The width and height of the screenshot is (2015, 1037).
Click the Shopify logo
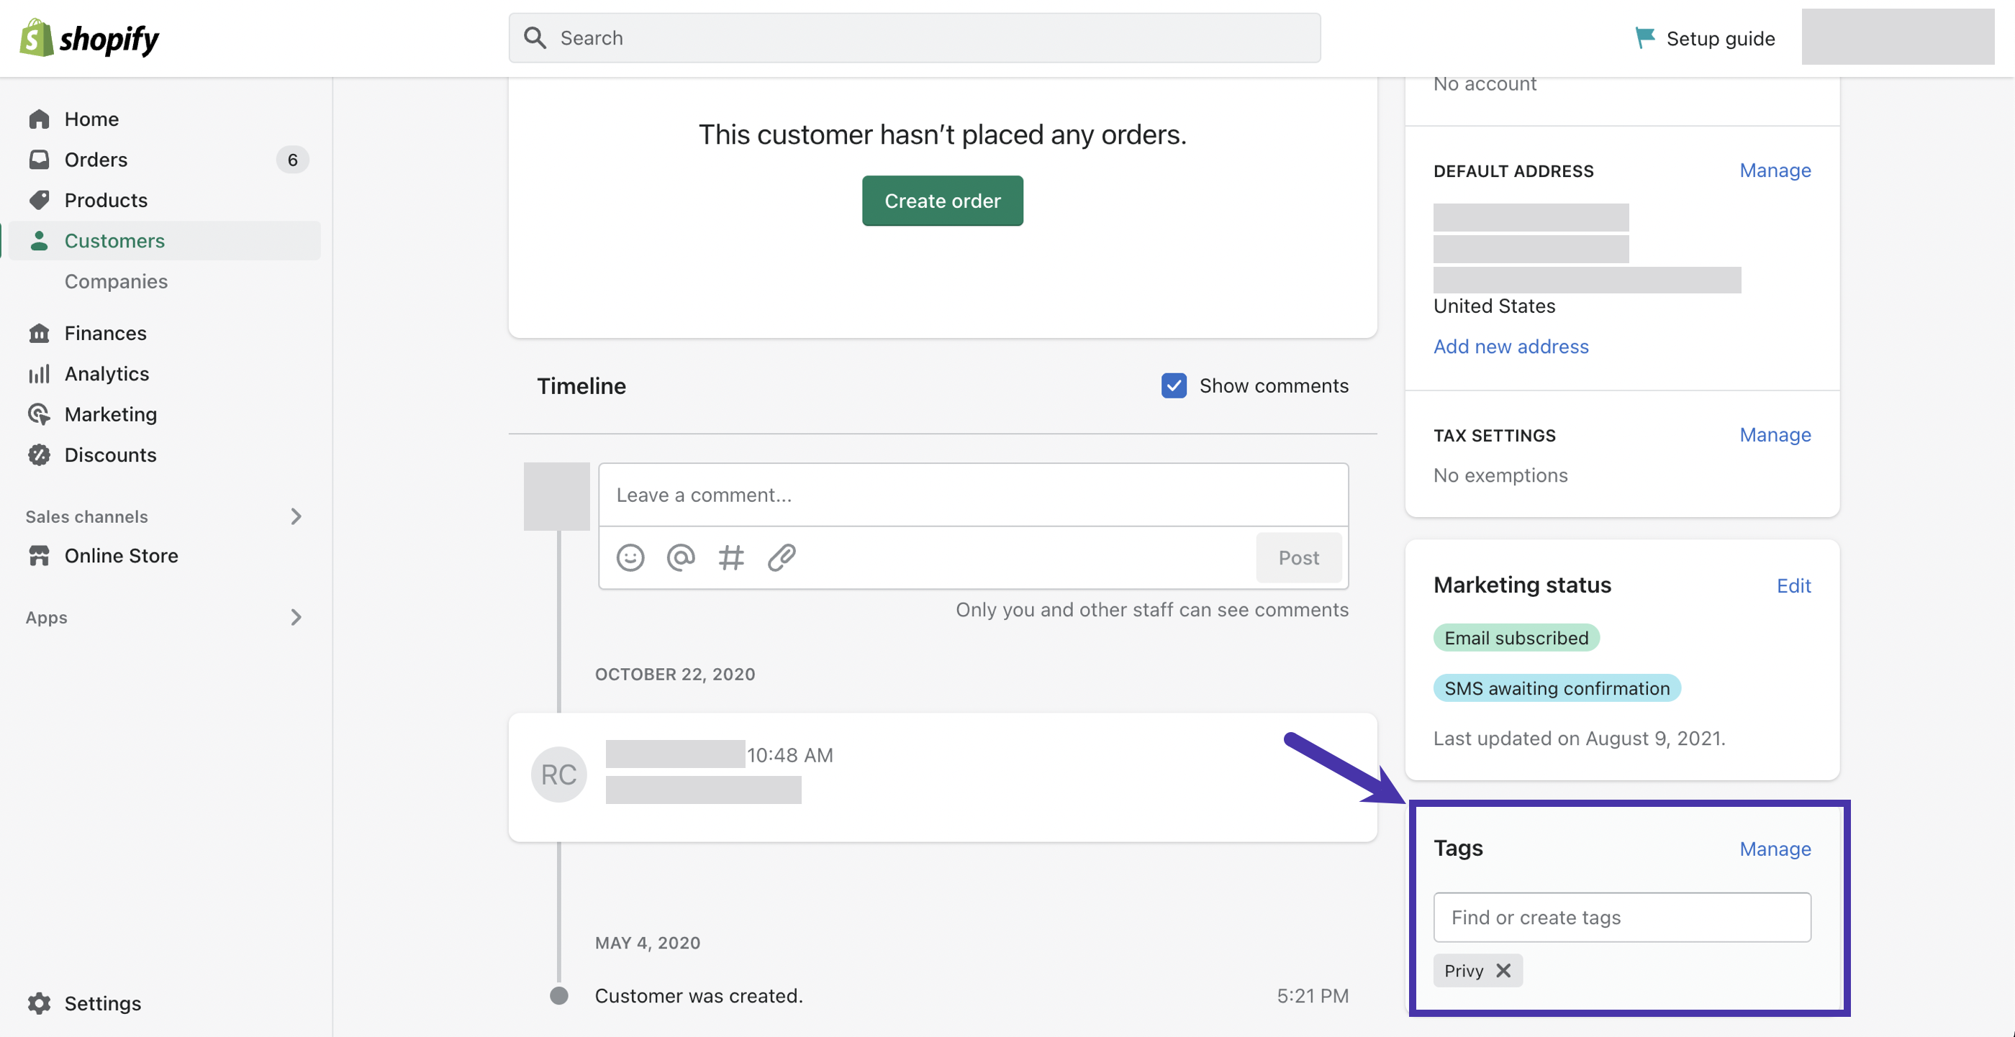click(89, 37)
